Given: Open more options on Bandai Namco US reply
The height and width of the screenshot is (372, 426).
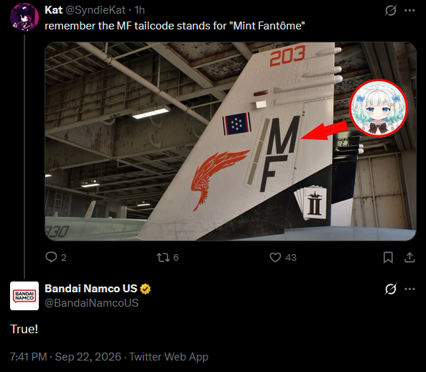Looking at the screenshot, I should 409,289.
